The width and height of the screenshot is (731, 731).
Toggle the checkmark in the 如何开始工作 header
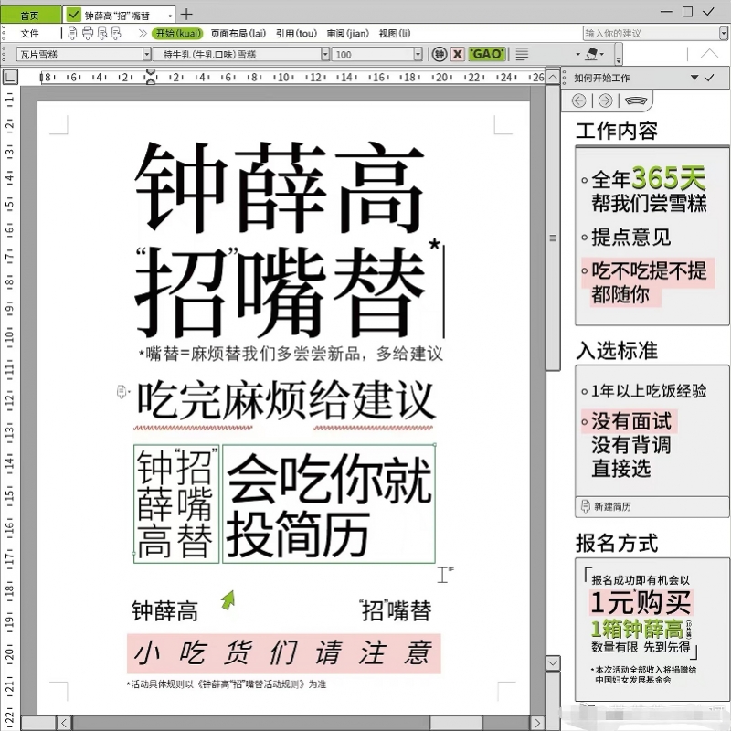(709, 78)
